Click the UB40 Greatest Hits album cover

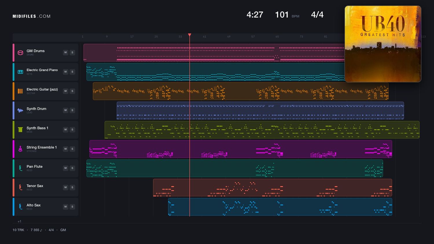(383, 44)
